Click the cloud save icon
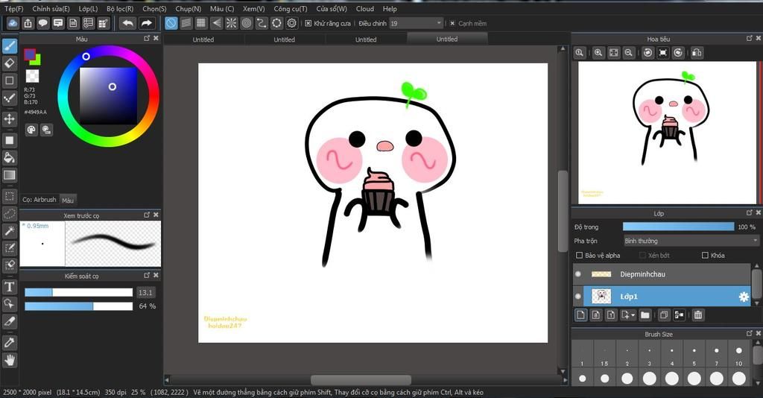This screenshot has height=398, width=763. click(x=13, y=23)
